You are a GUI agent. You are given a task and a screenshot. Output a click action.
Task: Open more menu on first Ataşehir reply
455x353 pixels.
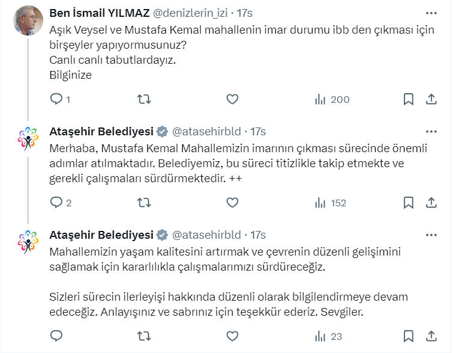pyautogui.click(x=431, y=131)
